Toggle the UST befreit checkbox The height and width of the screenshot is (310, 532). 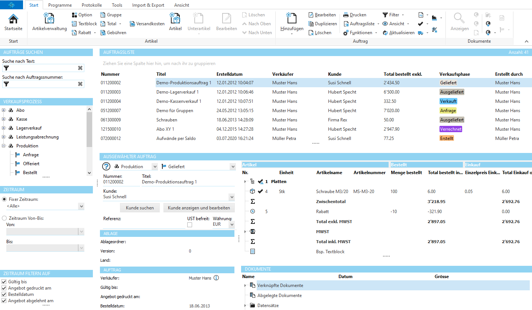click(x=190, y=225)
